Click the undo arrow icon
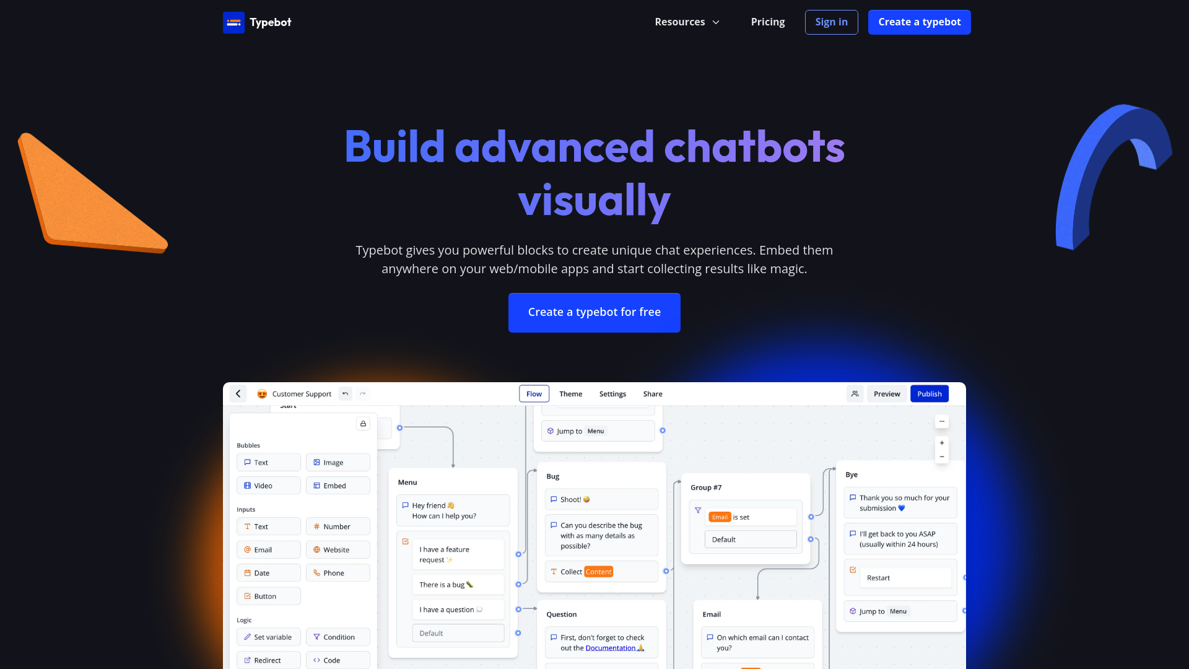The height and width of the screenshot is (669, 1189). tap(346, 394)
